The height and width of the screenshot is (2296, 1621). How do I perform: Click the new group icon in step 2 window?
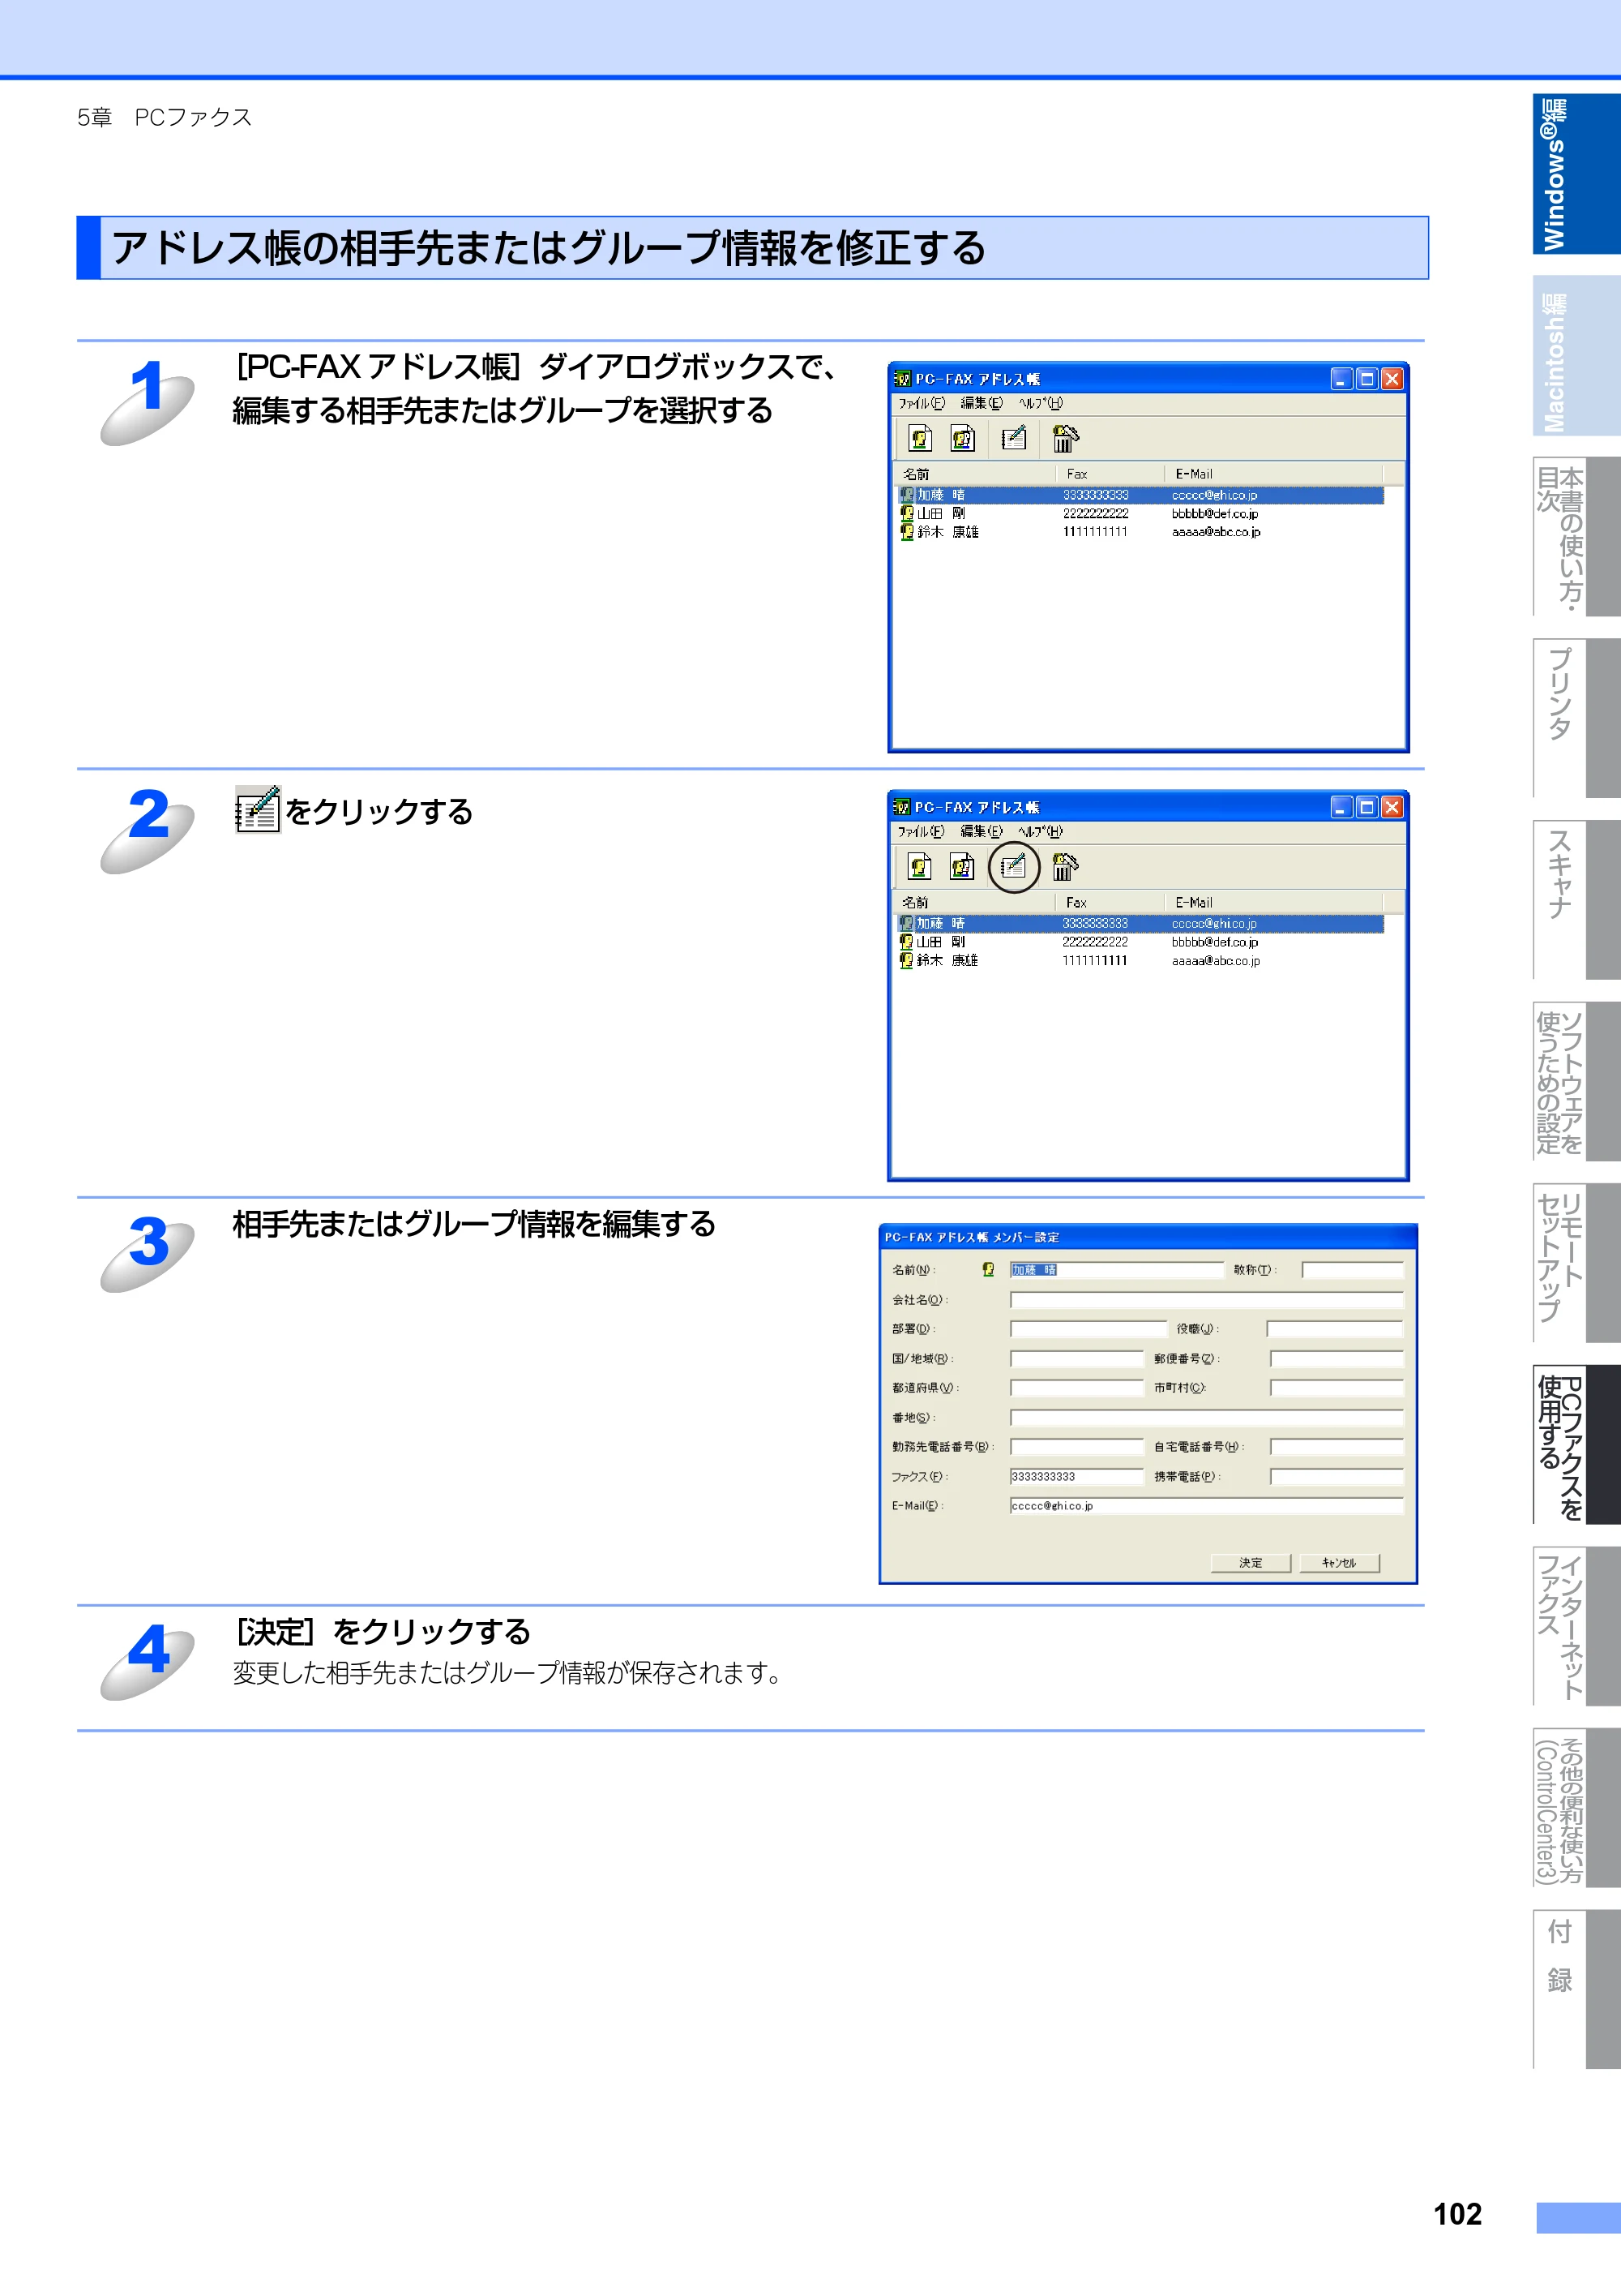point(962,866)
